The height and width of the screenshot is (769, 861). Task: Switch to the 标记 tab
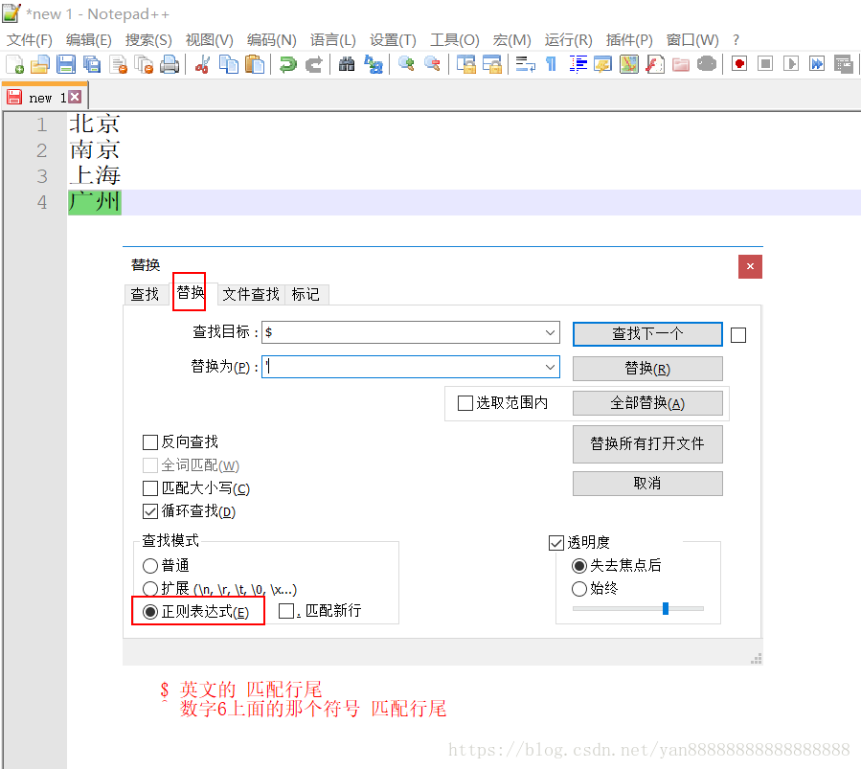[306, 295]
